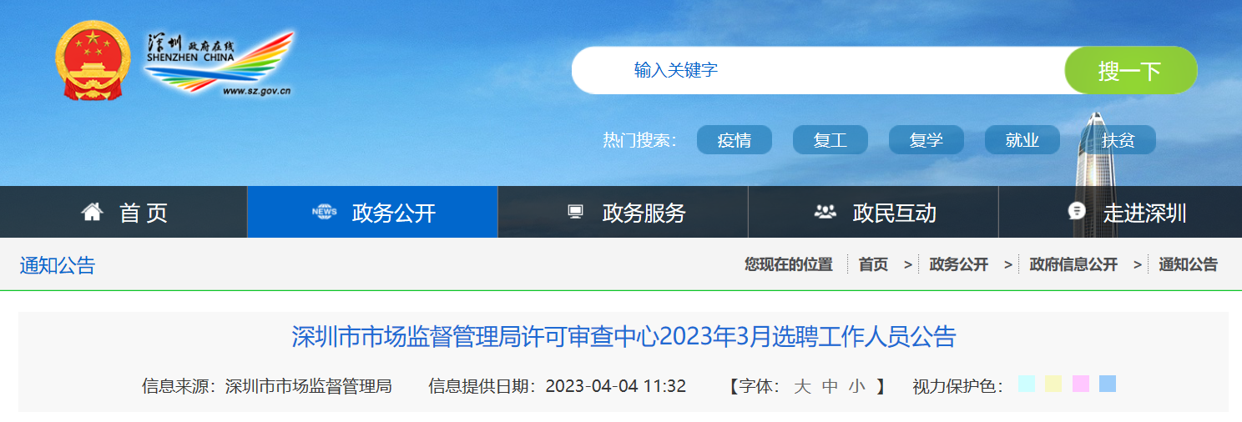1242x422 pixels.
Task: Click the announcement title about 2023年3月选聘
Action: click(624, 337)
